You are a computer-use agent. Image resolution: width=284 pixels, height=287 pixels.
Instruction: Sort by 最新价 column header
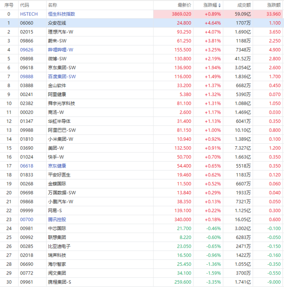[x=184, y=5]
